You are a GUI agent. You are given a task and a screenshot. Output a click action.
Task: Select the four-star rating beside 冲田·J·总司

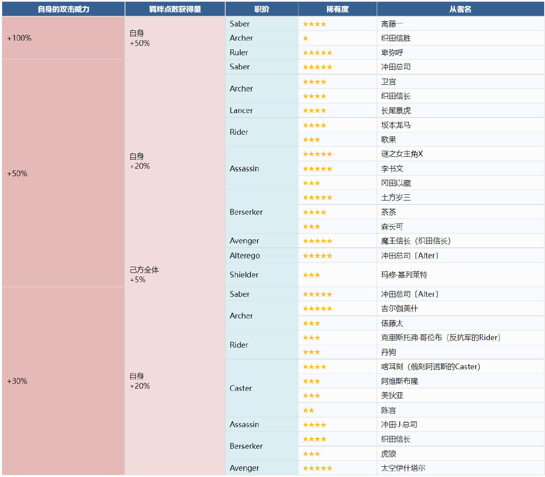pyautogui.click(x=314, y=424)
